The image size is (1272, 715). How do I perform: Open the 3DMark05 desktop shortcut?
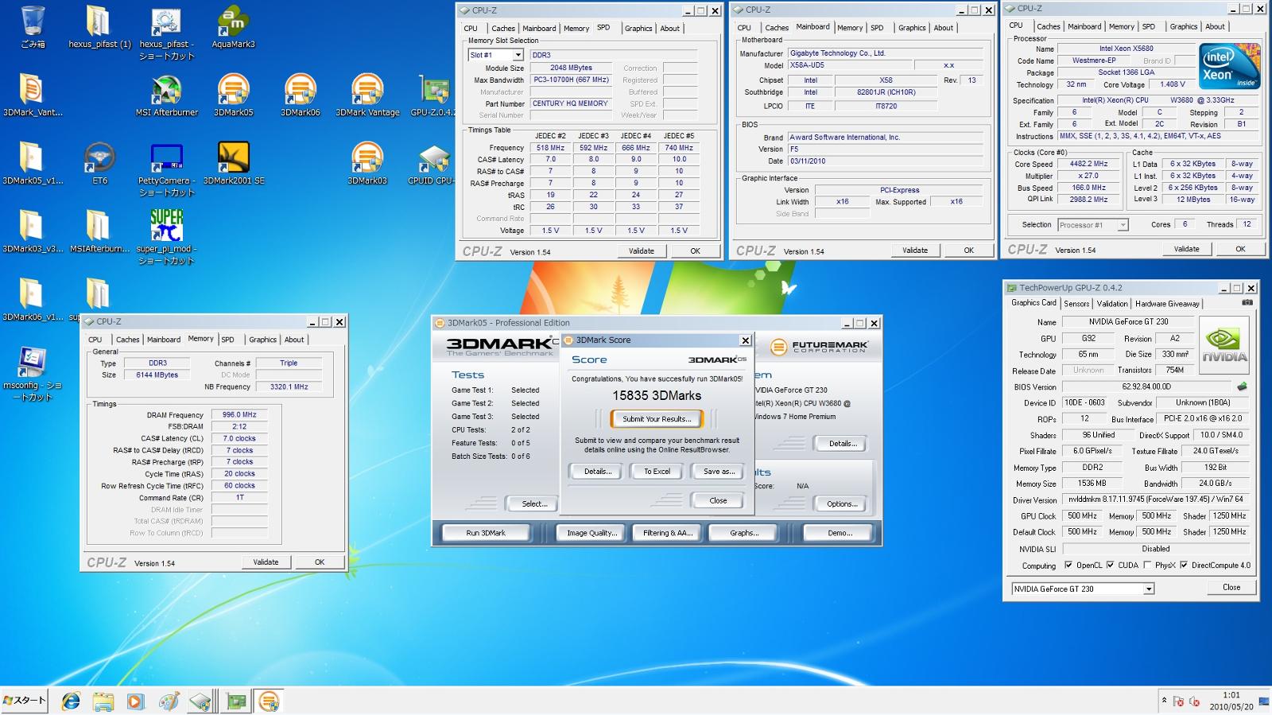233,95
